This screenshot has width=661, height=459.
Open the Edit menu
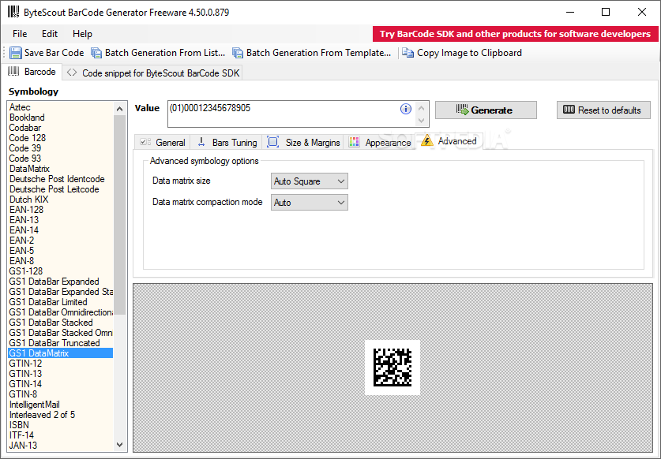(49, 34)
